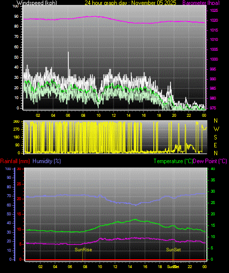Click the red "15" value on the rainfall axis

[19, 214]
